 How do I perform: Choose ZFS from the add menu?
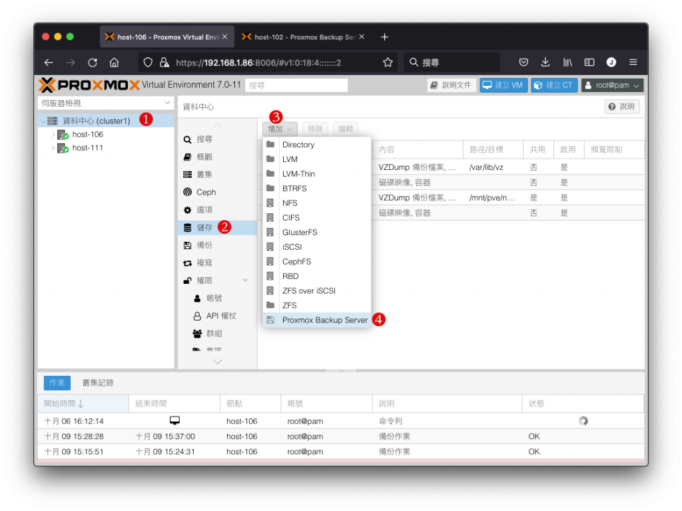tap(317, 306)
